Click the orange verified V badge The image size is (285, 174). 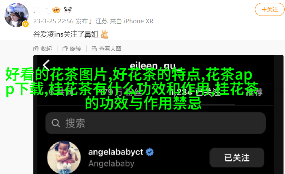coord(26,24)
